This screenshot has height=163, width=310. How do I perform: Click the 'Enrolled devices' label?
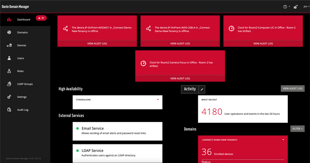224,154
